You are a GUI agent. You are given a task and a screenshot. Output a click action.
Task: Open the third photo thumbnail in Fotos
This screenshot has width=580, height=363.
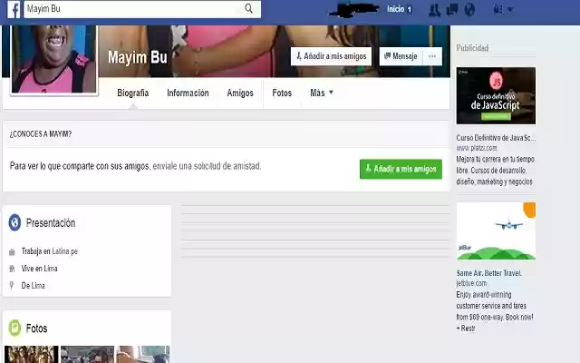tap(143, 355)
